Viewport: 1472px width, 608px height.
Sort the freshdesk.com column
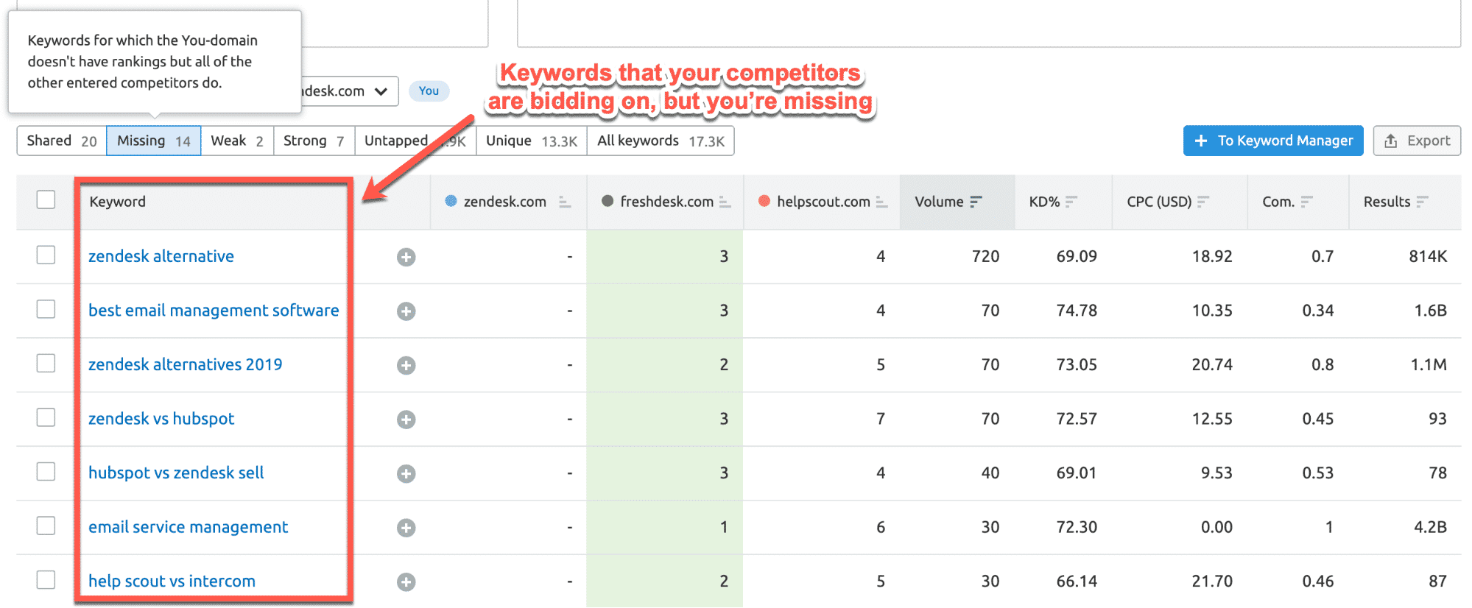pyautogui.click(x=725, y=202)
